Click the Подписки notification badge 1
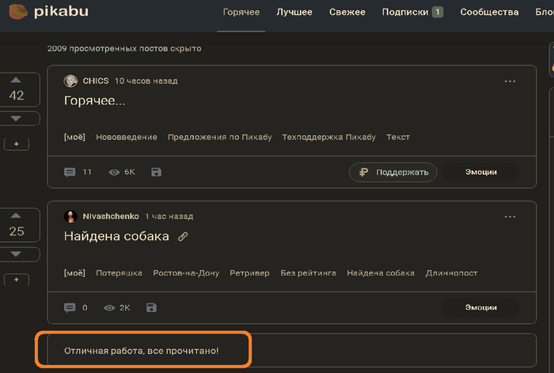This screenshot has width=554, height=373. pyautogui.click(x=438, y=12)
